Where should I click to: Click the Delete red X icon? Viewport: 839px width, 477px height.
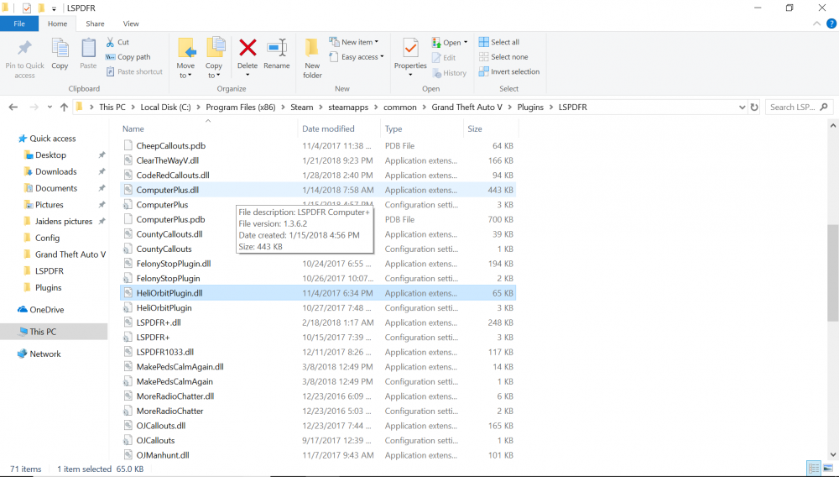(248, 48)
